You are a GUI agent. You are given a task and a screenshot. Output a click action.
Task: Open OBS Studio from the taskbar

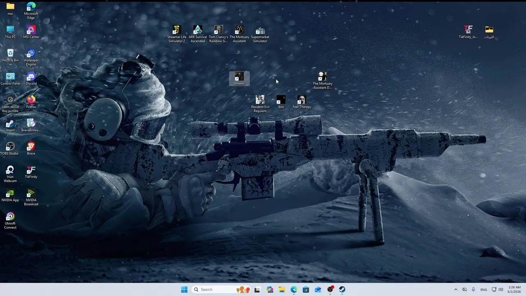click(330, 289)
